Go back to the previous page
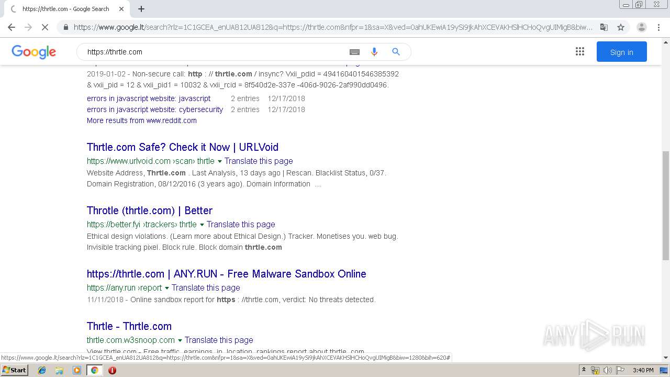 pyautogui.click(x=12, y=27)
